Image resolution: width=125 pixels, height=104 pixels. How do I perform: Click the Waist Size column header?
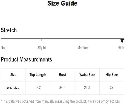point(87,75)
